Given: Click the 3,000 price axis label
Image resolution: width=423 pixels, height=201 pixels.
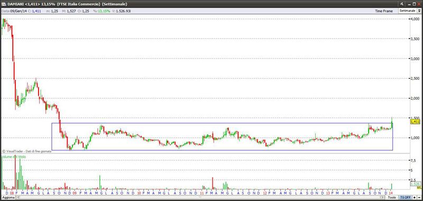Looking at the screenshot, I should 415,59.
